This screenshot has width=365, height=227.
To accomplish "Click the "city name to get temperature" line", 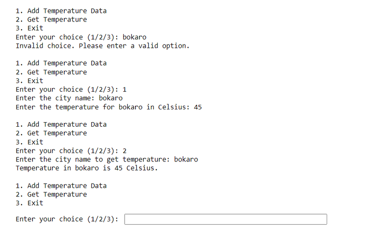I will 107,160.
